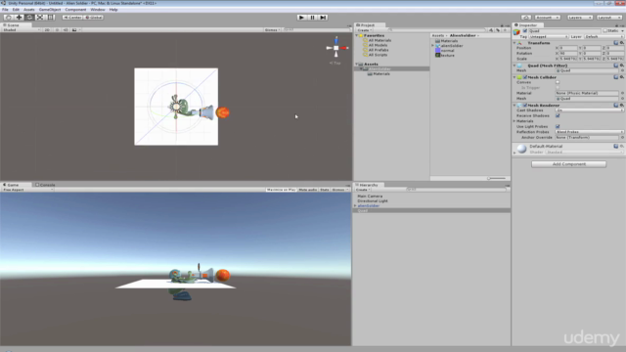
Task: Open the cloud services icon
Action: [526, 18]
